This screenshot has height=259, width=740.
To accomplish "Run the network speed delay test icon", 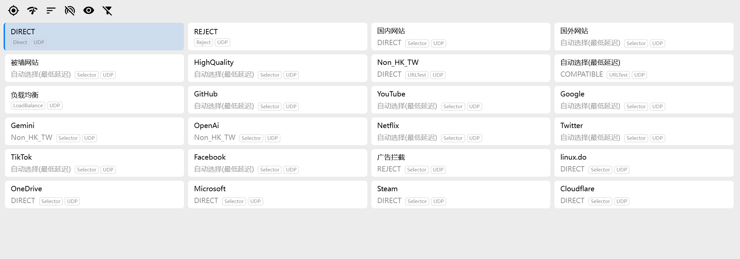I will pyautogui.click(x=32, y=11).
